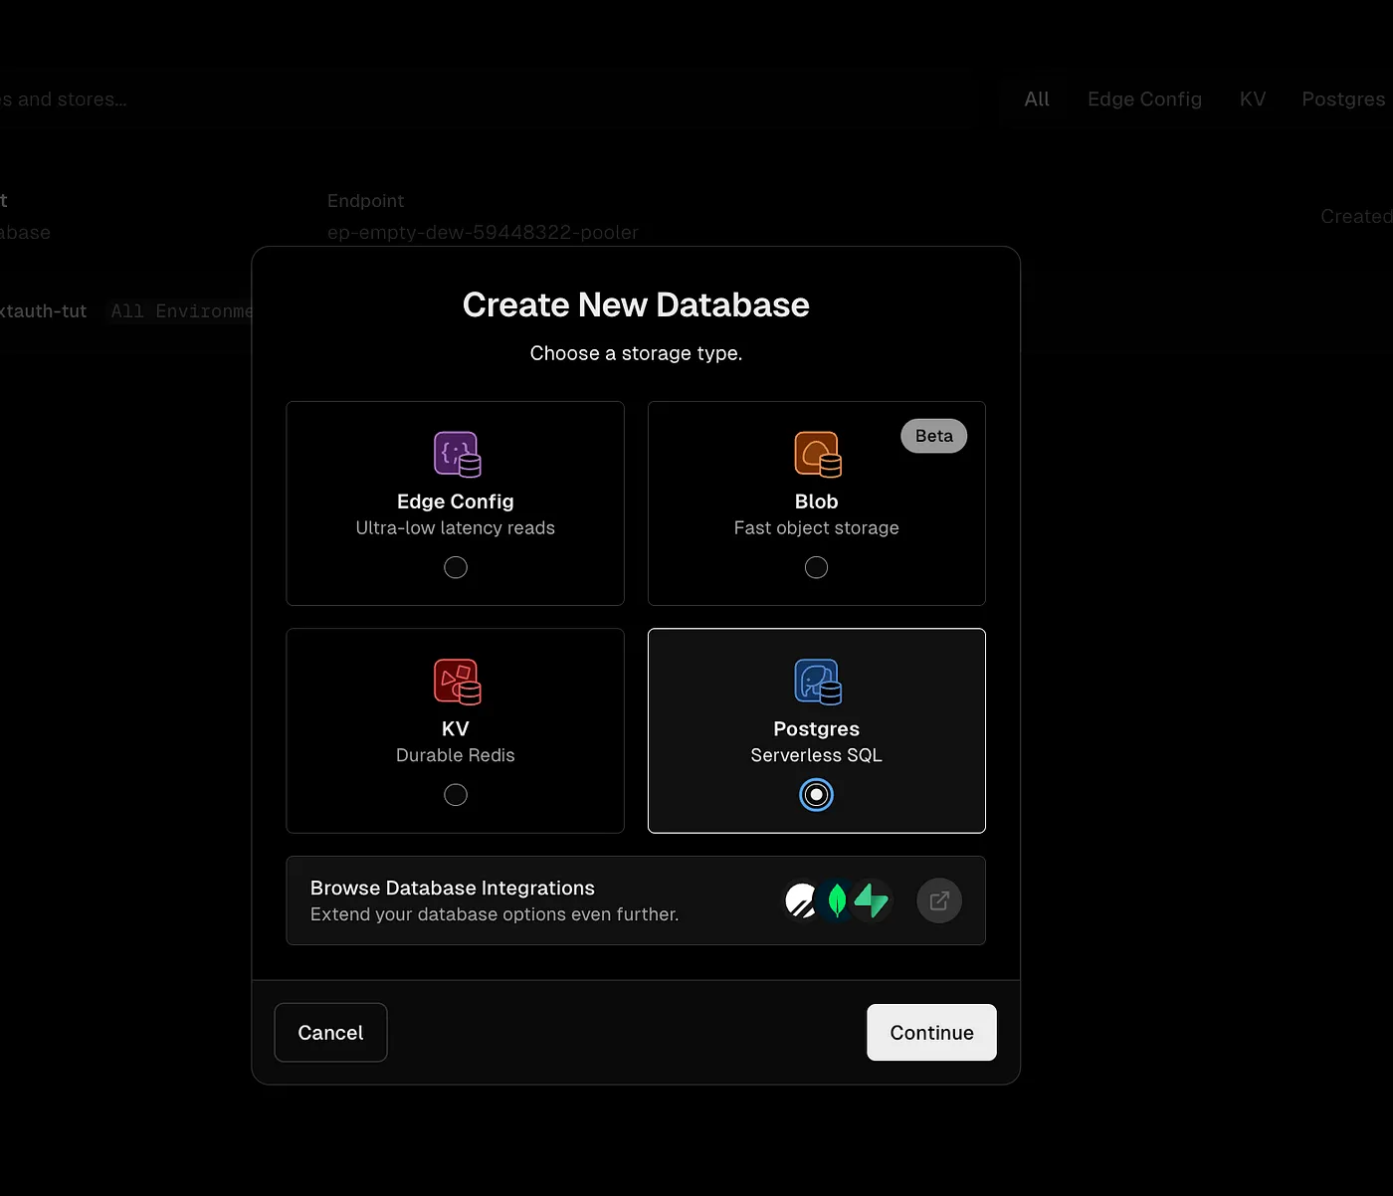Switch to the Edge Config filter tab
This screenshot has height=1196, width=1393.
1144,100
